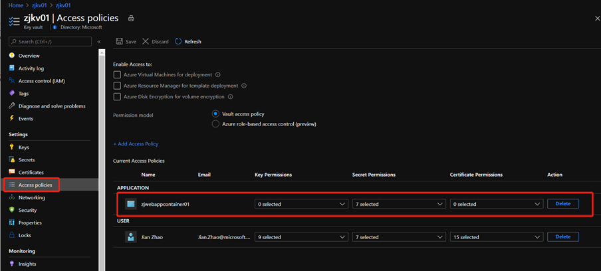Click the info icon beside Directory: Microsoft
Viewport: 601px width, 271px height.
click(55, 27)
